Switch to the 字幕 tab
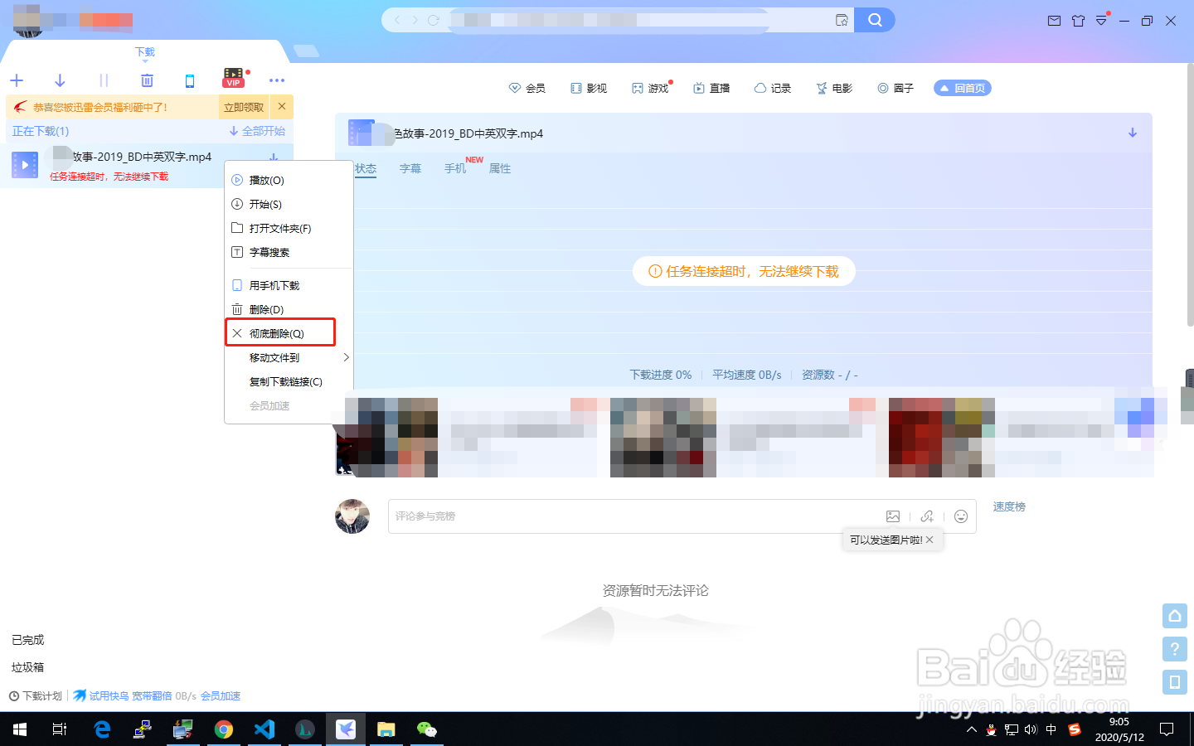This screenshot has height=746, width=1194. (410, 168)
